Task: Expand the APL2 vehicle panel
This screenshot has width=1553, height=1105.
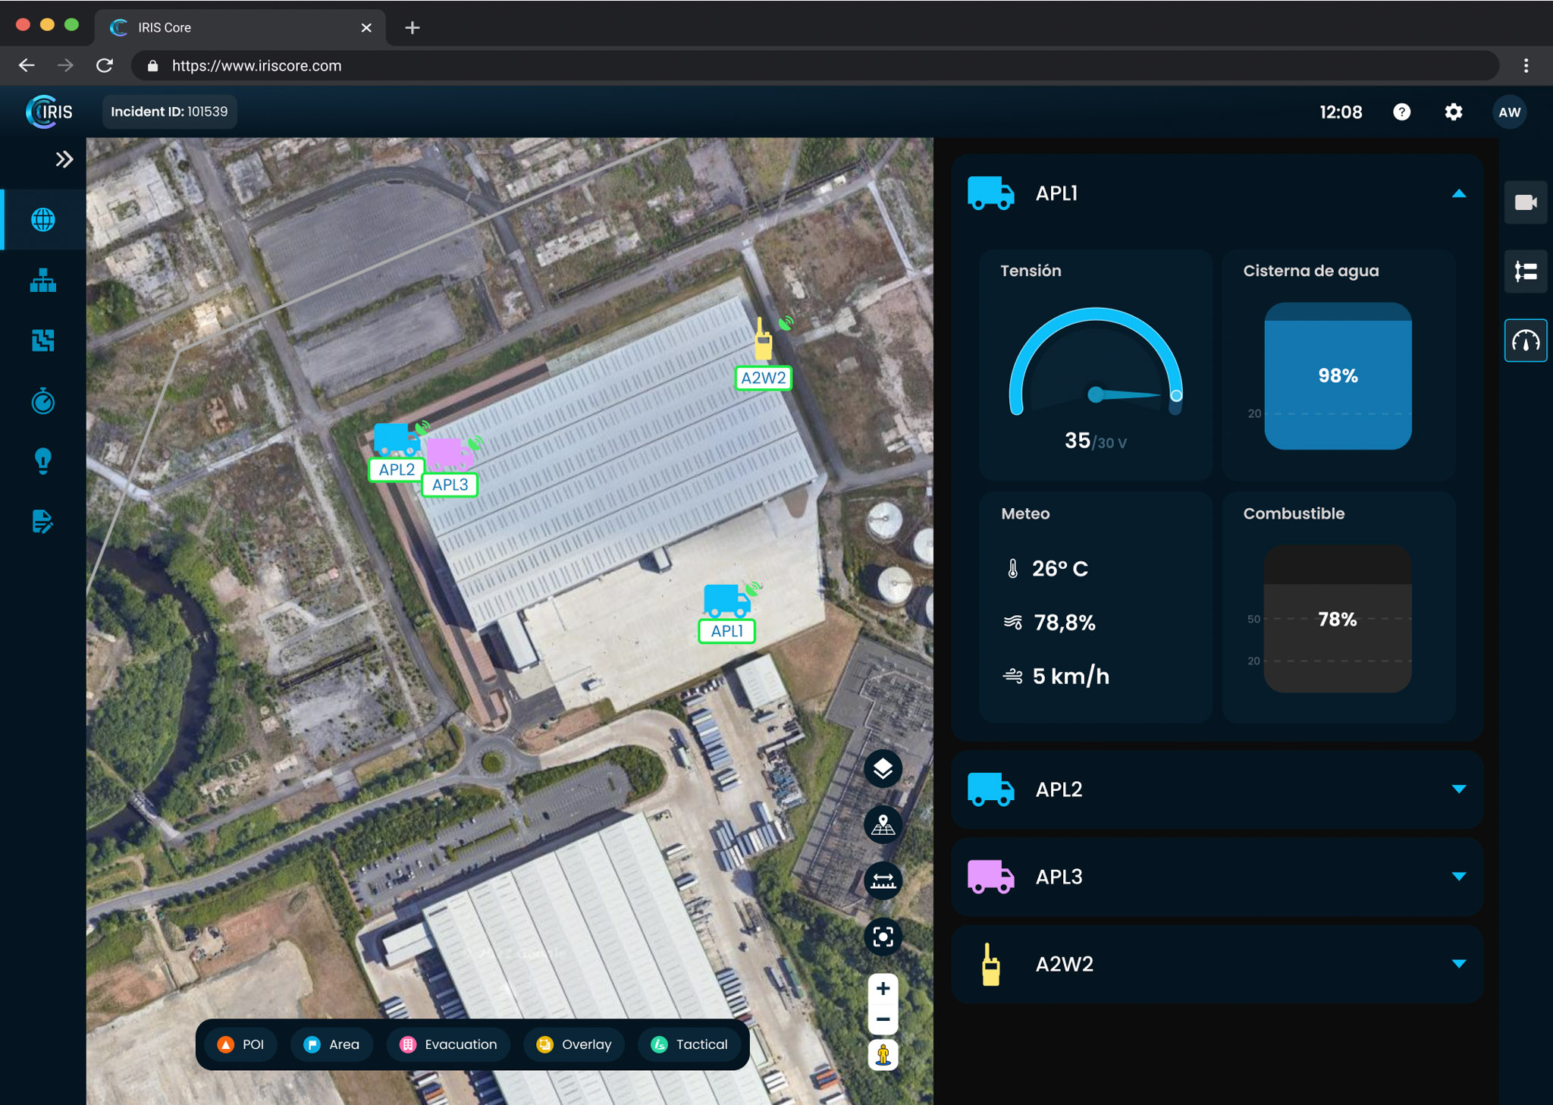Action: tap(1458, 790)
